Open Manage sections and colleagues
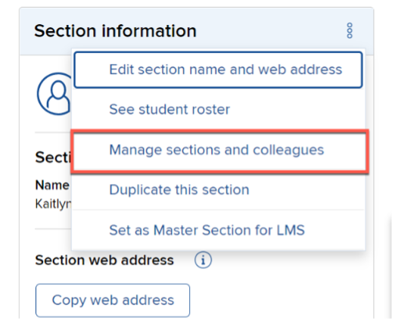The image size is (395, 321). click(x=219, y=151)
